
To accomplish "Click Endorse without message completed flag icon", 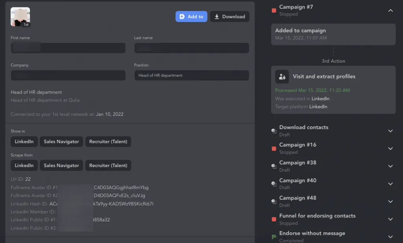I will pyautogui.click(x=274, y=237).
